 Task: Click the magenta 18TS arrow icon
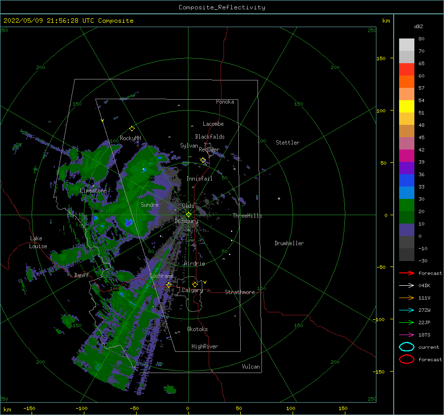coord(407,335)
